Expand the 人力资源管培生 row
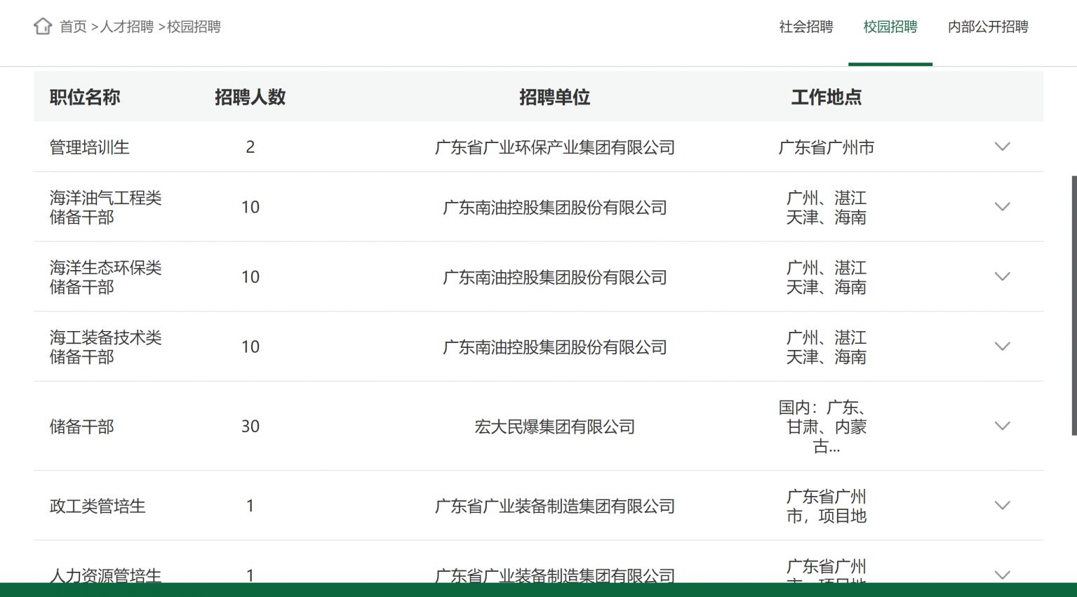 point(1003,573)
